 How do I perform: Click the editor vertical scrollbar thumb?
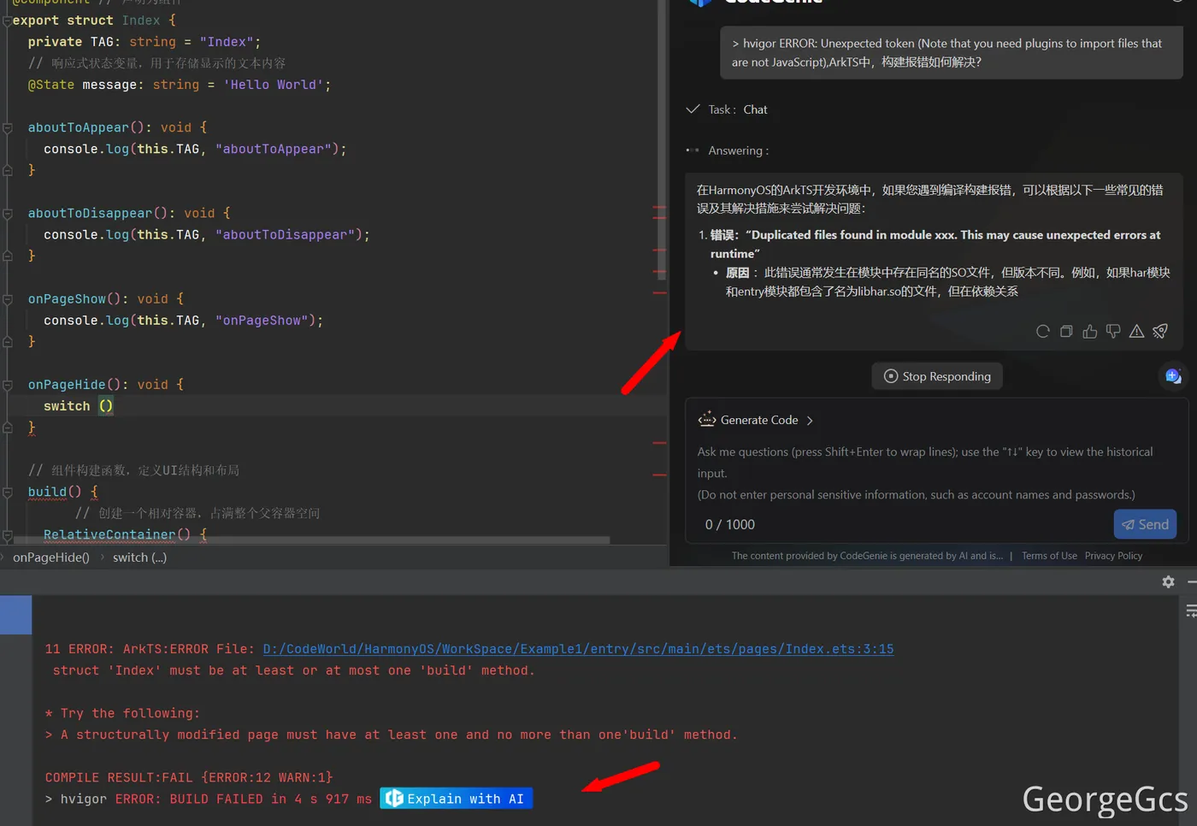pos(661,141)
